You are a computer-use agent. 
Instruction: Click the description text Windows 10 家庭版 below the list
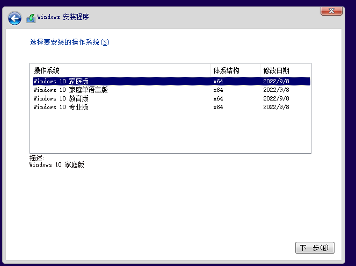[57, 164]
